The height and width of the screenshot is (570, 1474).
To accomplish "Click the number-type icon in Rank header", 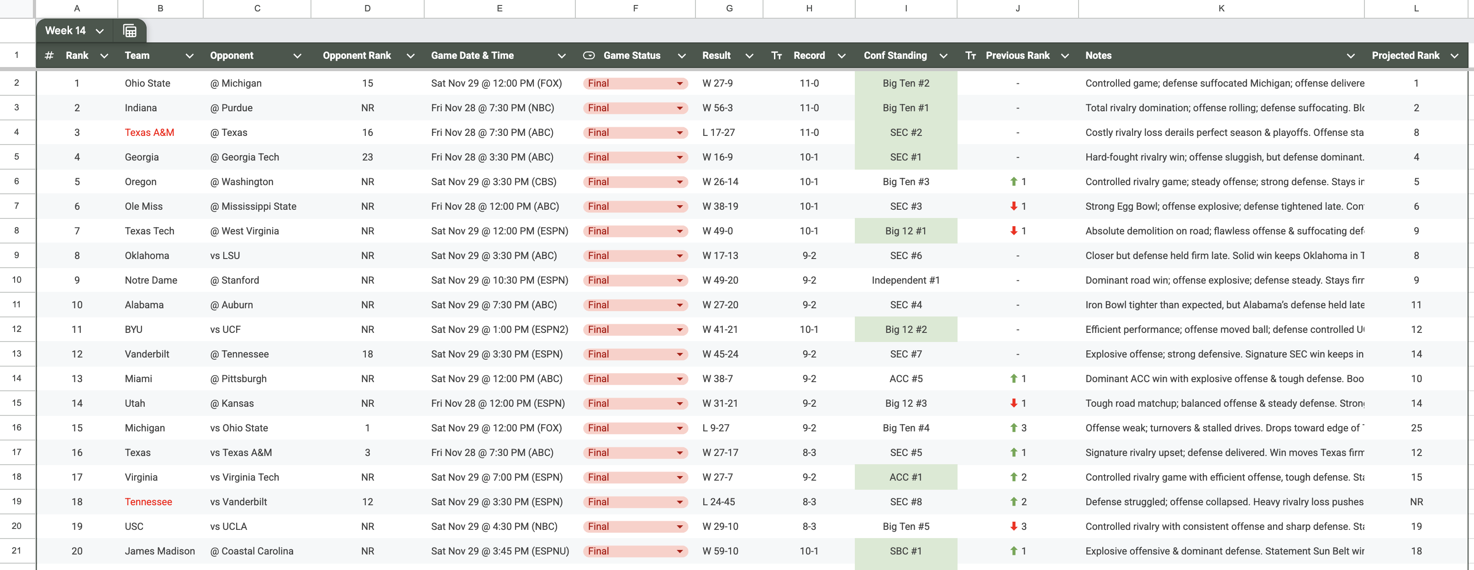I will 49,55.
